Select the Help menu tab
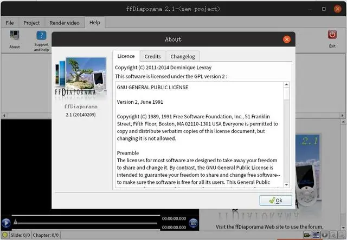 click(95, 23)
